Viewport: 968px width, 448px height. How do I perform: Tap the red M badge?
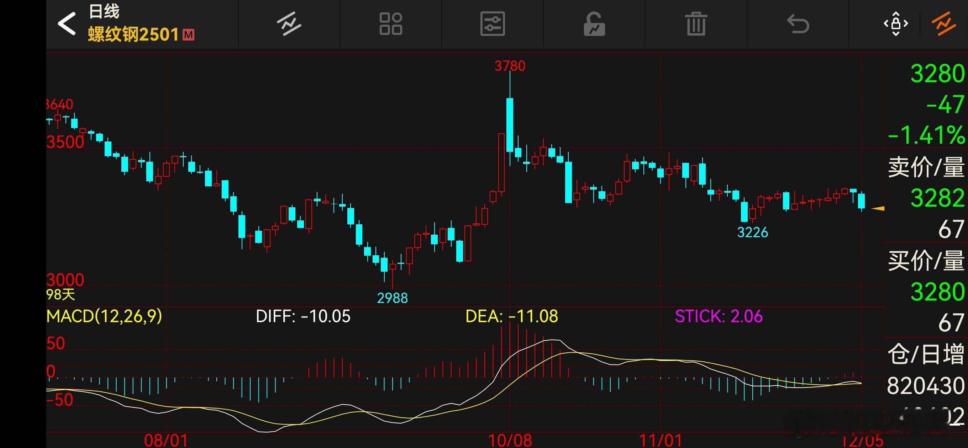(188, 35)
